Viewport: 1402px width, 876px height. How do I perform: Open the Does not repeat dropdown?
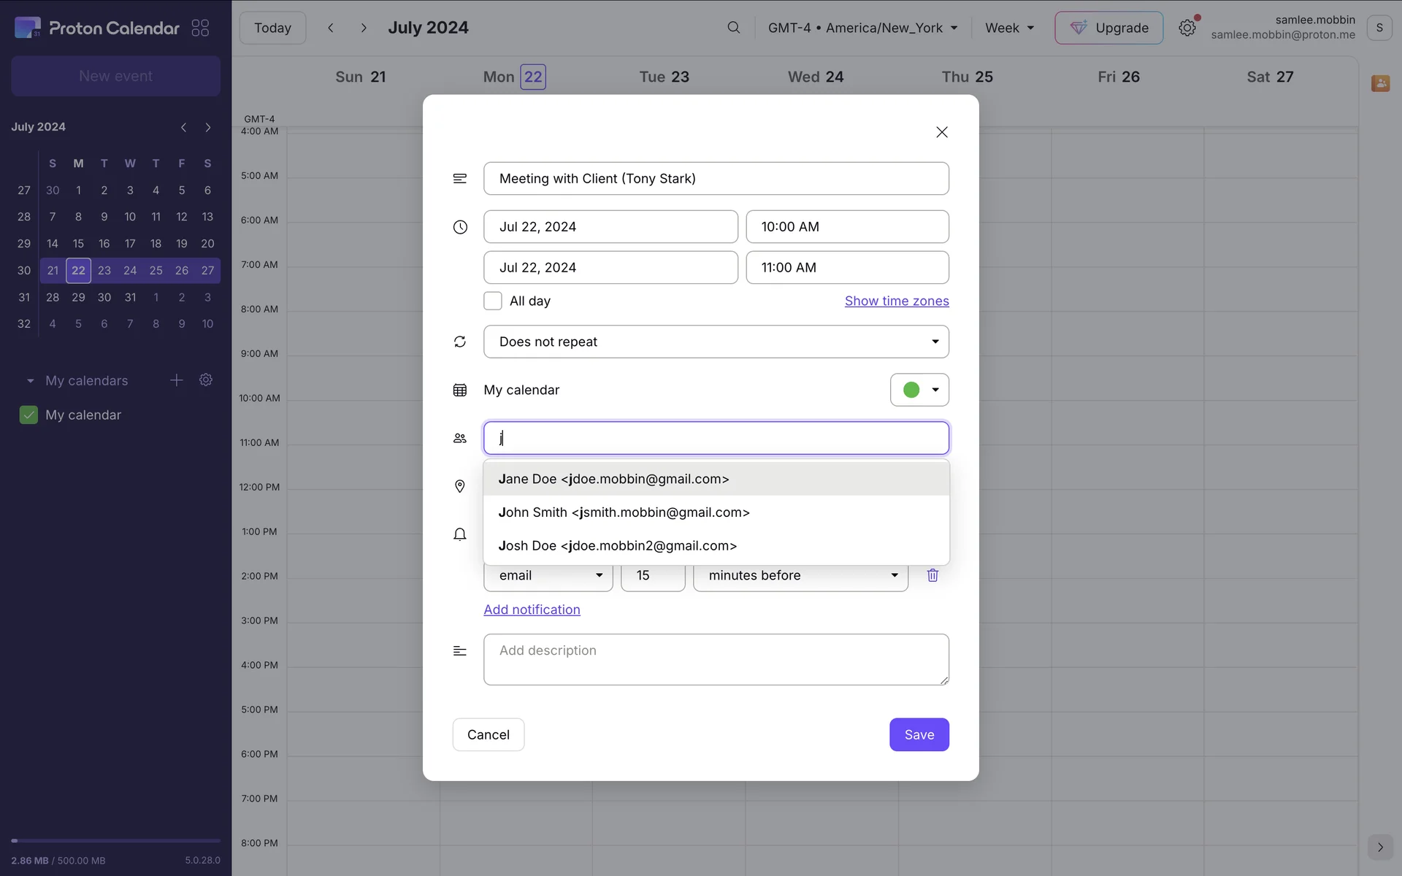(716, 342)
